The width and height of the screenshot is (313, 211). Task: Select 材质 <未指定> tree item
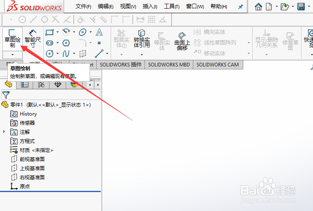point(32,150)
